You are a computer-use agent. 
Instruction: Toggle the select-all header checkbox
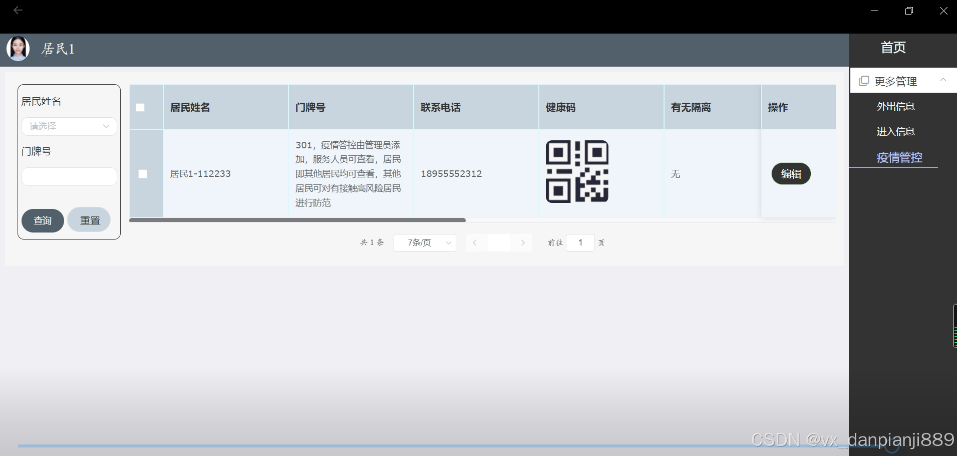click(140, 108)
